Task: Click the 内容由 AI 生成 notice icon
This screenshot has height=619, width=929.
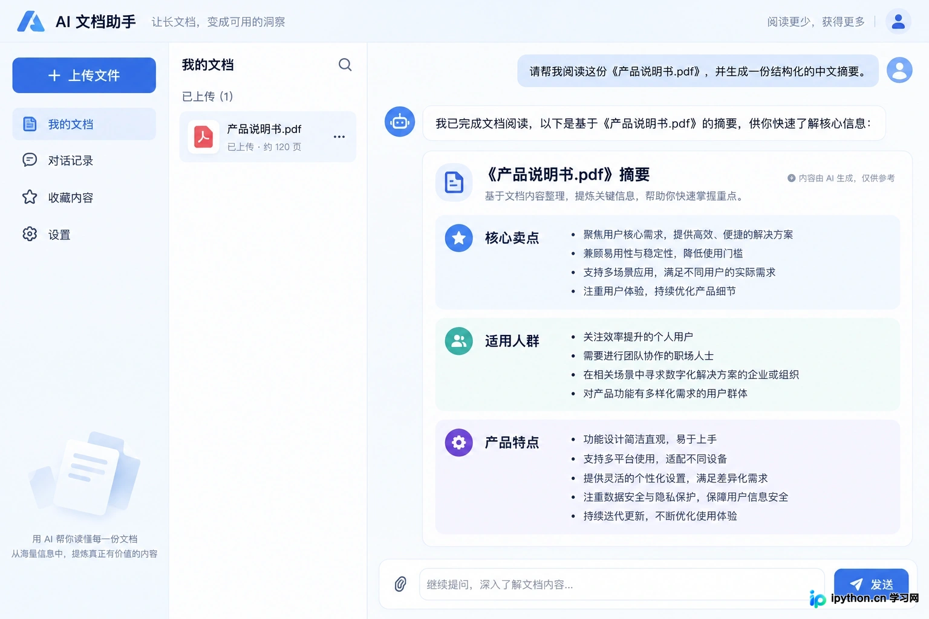Action: pyautogui.click(x=791, y=178)
